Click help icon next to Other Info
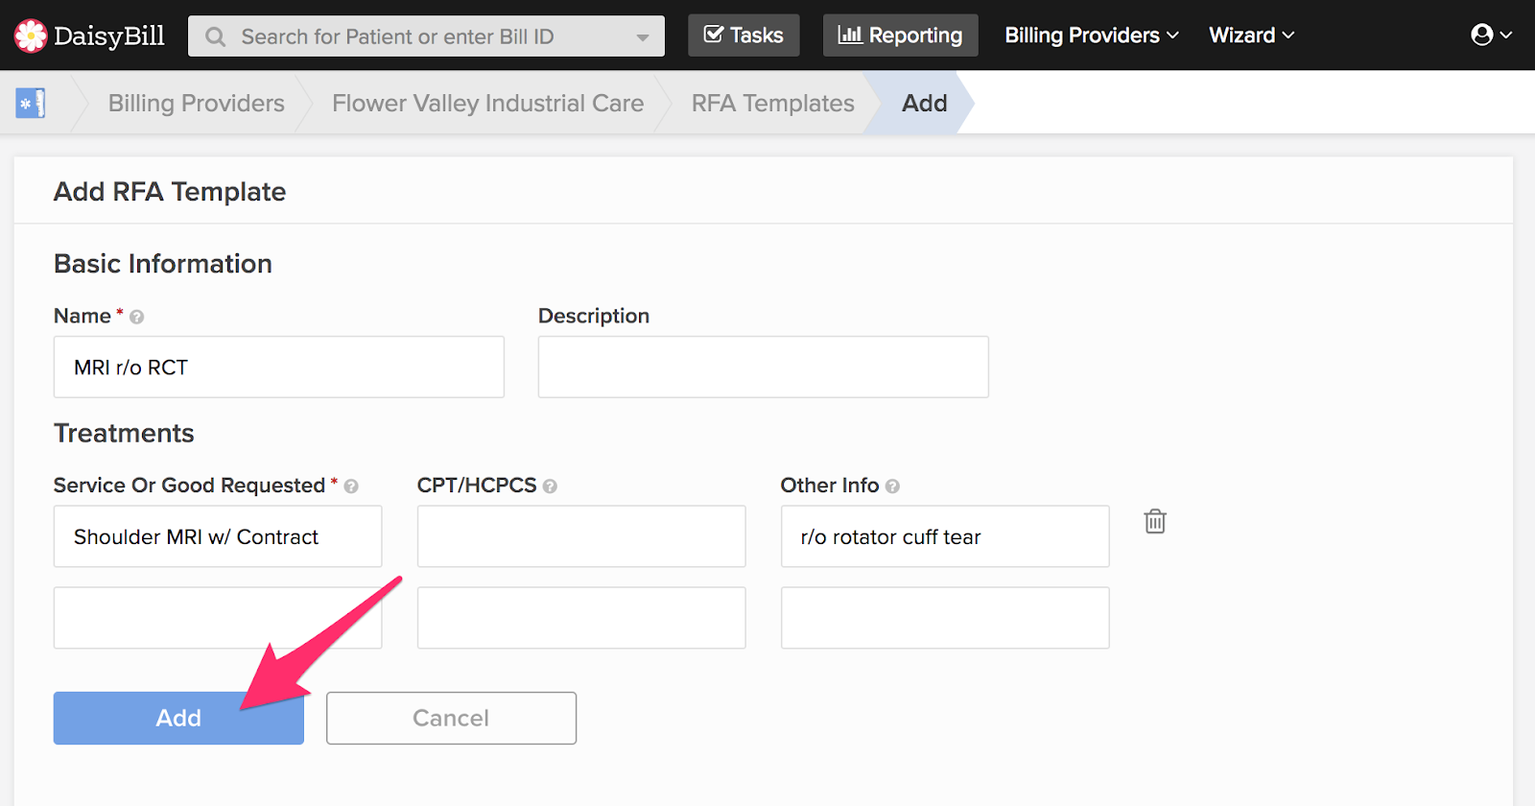This screenshot has height=806, width=1535. pyautogui.click(x=892, y=486)
